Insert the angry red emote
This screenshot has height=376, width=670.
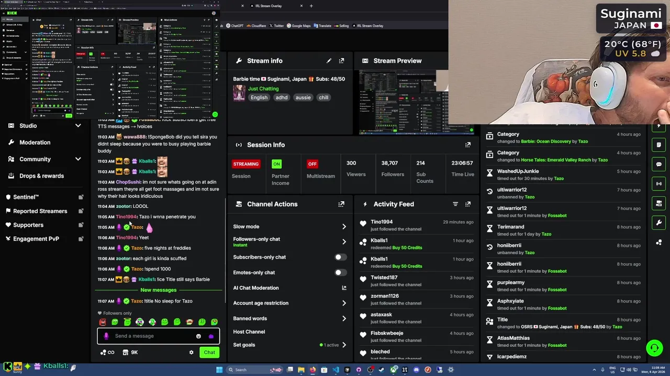click(103, 322)
